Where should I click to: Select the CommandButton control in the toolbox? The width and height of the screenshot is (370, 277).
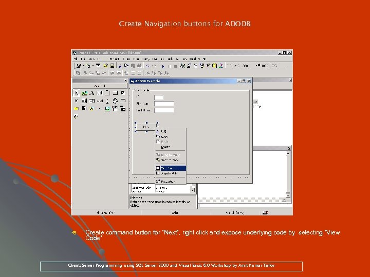click(x=115, y=93)
